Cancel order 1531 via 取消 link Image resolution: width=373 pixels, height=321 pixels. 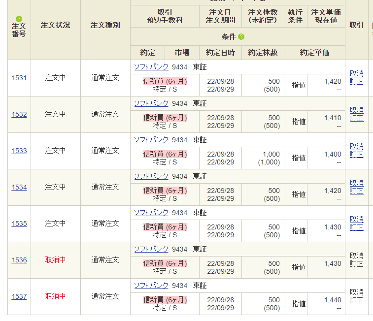(356, 74)
